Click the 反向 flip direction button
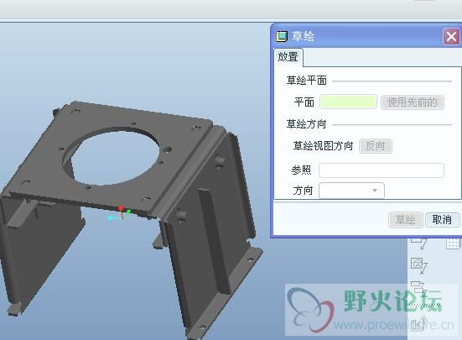 [x=376, y=146]
